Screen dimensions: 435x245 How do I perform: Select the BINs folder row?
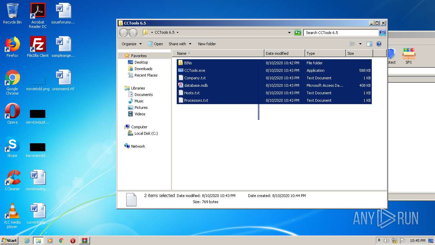click(274, 63)
